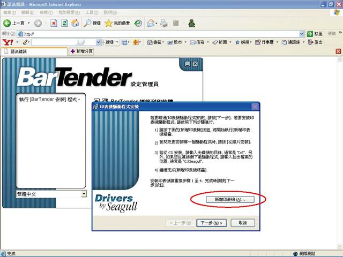Image resolution: width=343 pixels, height=257 pixels.
Task: Click the 連結 links bar label
Action: [332, 34]
